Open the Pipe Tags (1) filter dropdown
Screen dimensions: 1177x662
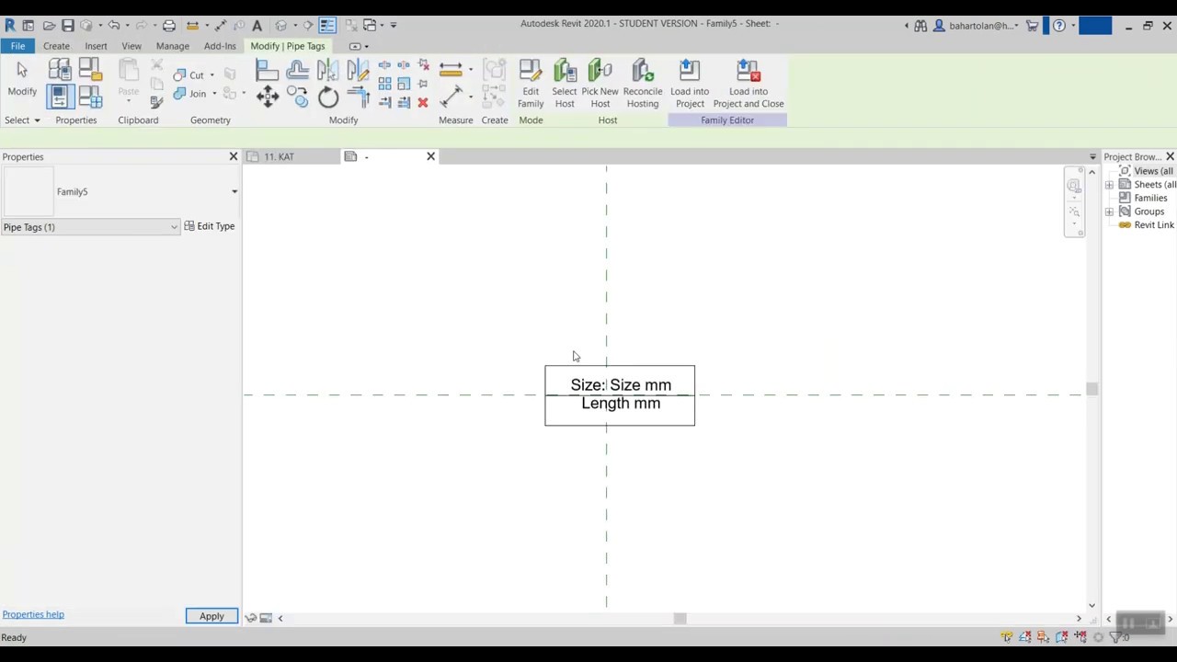[91, 227]
